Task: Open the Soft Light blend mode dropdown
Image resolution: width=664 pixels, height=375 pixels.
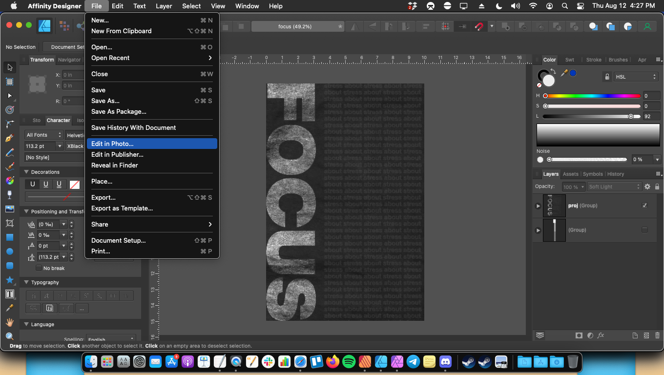Action: (614, 187)
